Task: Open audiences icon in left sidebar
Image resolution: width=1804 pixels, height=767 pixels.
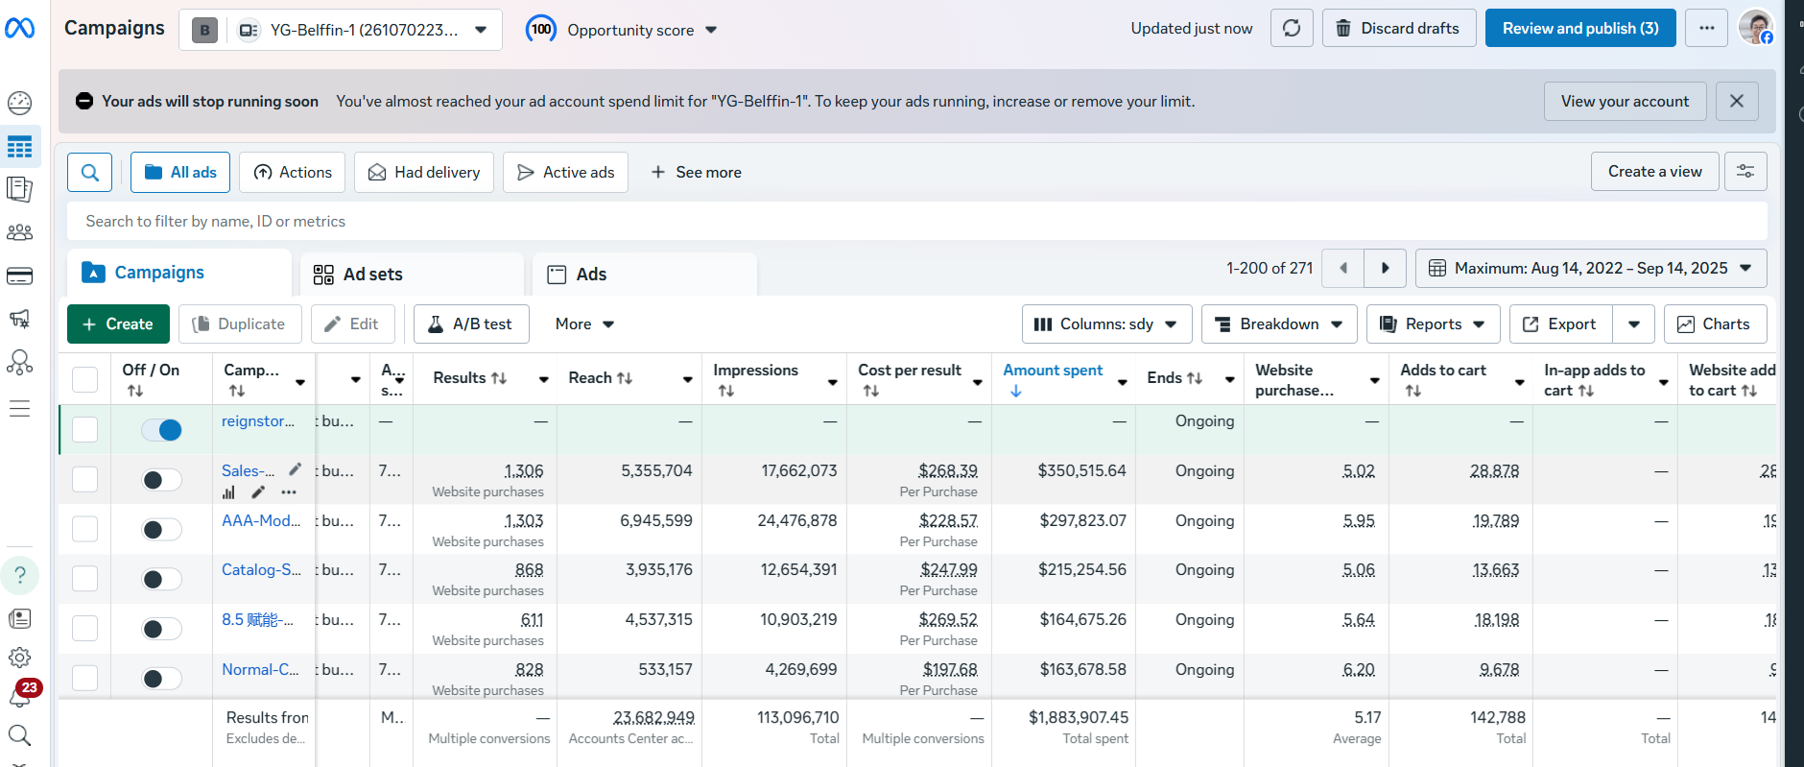Action: coord(19,232)
